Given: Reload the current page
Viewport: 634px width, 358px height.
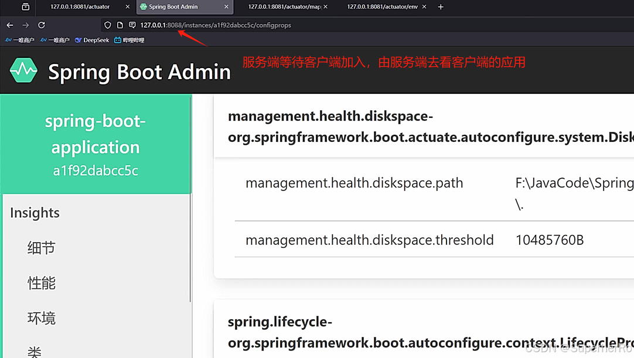Looking at the screenshot, I should pyautogui.click(x=41, y=25).
